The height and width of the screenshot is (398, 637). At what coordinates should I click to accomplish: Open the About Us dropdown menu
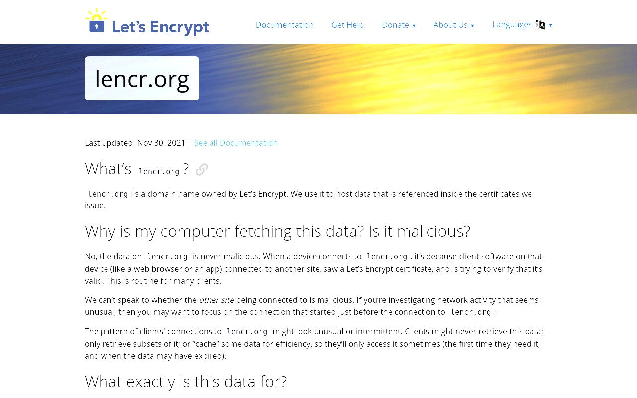point(454,25)
